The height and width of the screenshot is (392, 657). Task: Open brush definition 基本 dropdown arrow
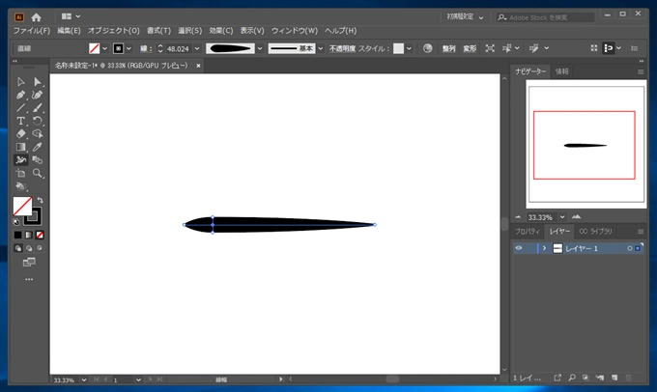[x=321, y=48]
